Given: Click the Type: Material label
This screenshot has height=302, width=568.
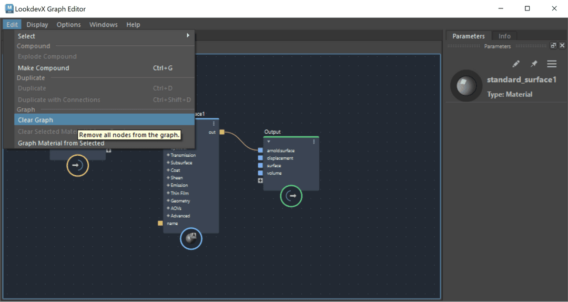Looking at the screenshot, I should 509,94.
